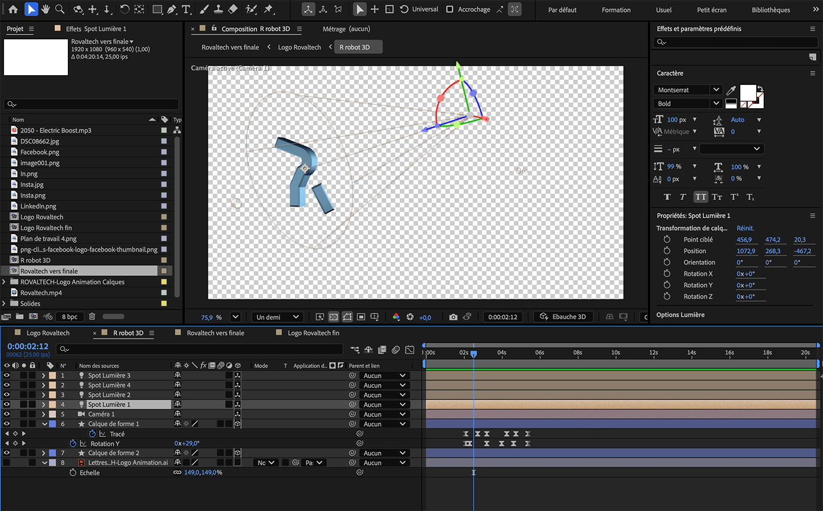
Task: Select the Puppet Pin tool
Action: coord(269,9)
